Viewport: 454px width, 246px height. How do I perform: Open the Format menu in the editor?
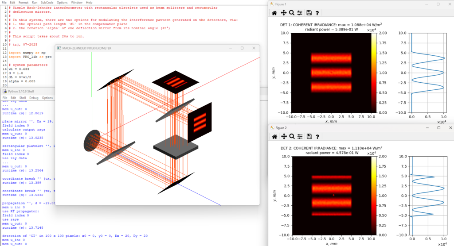click(x=23, y=3)
